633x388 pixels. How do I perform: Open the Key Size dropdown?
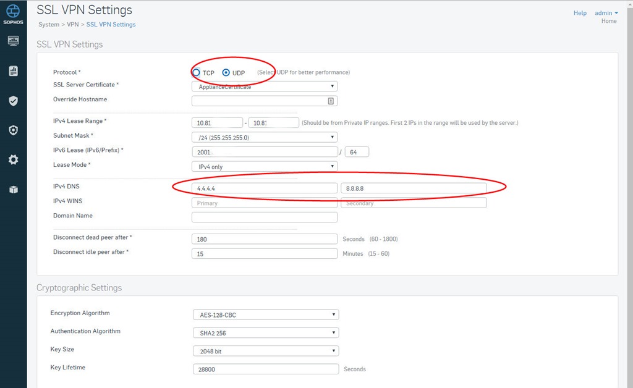coord(266,351)
